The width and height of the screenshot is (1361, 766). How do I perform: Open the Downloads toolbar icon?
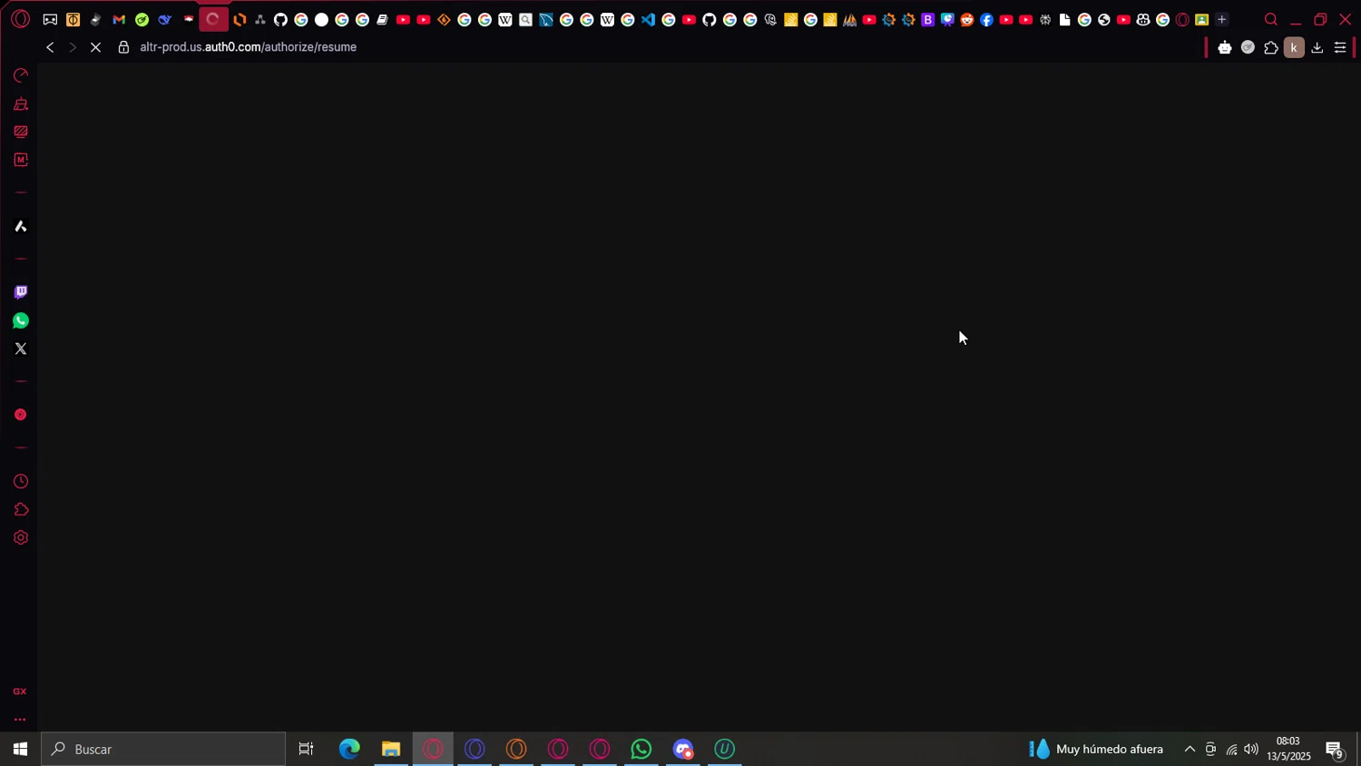[1317, 47]
